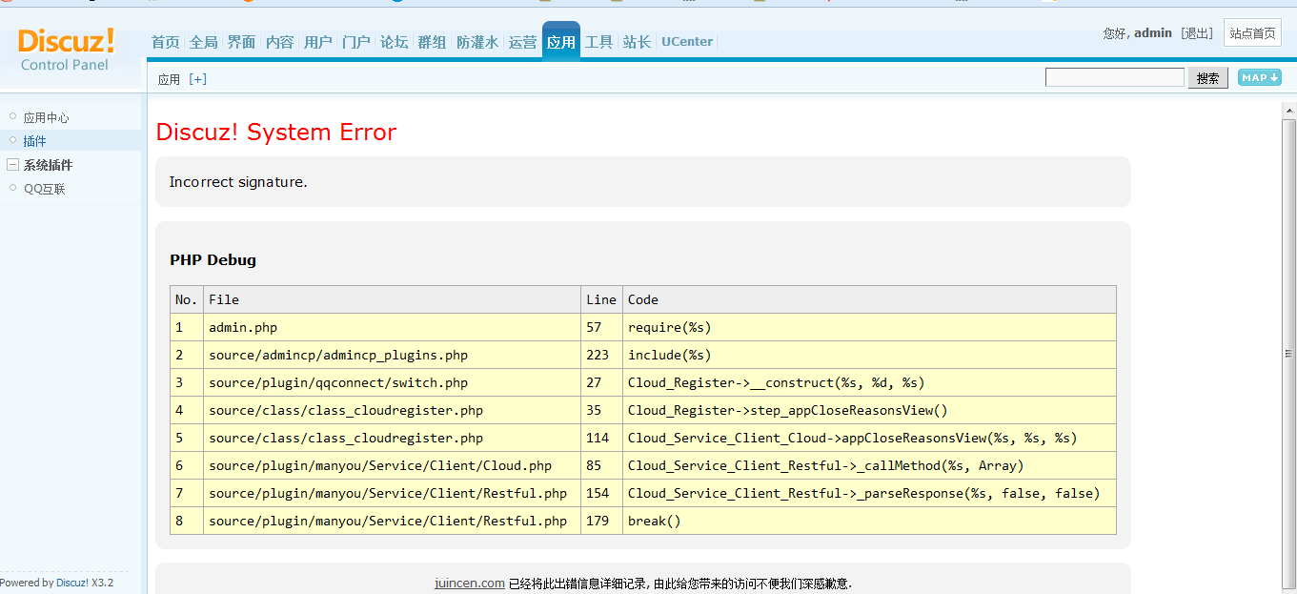The image size is (1297, 594).
Task: Focus the search input field
Action: tap(1114, 77)
